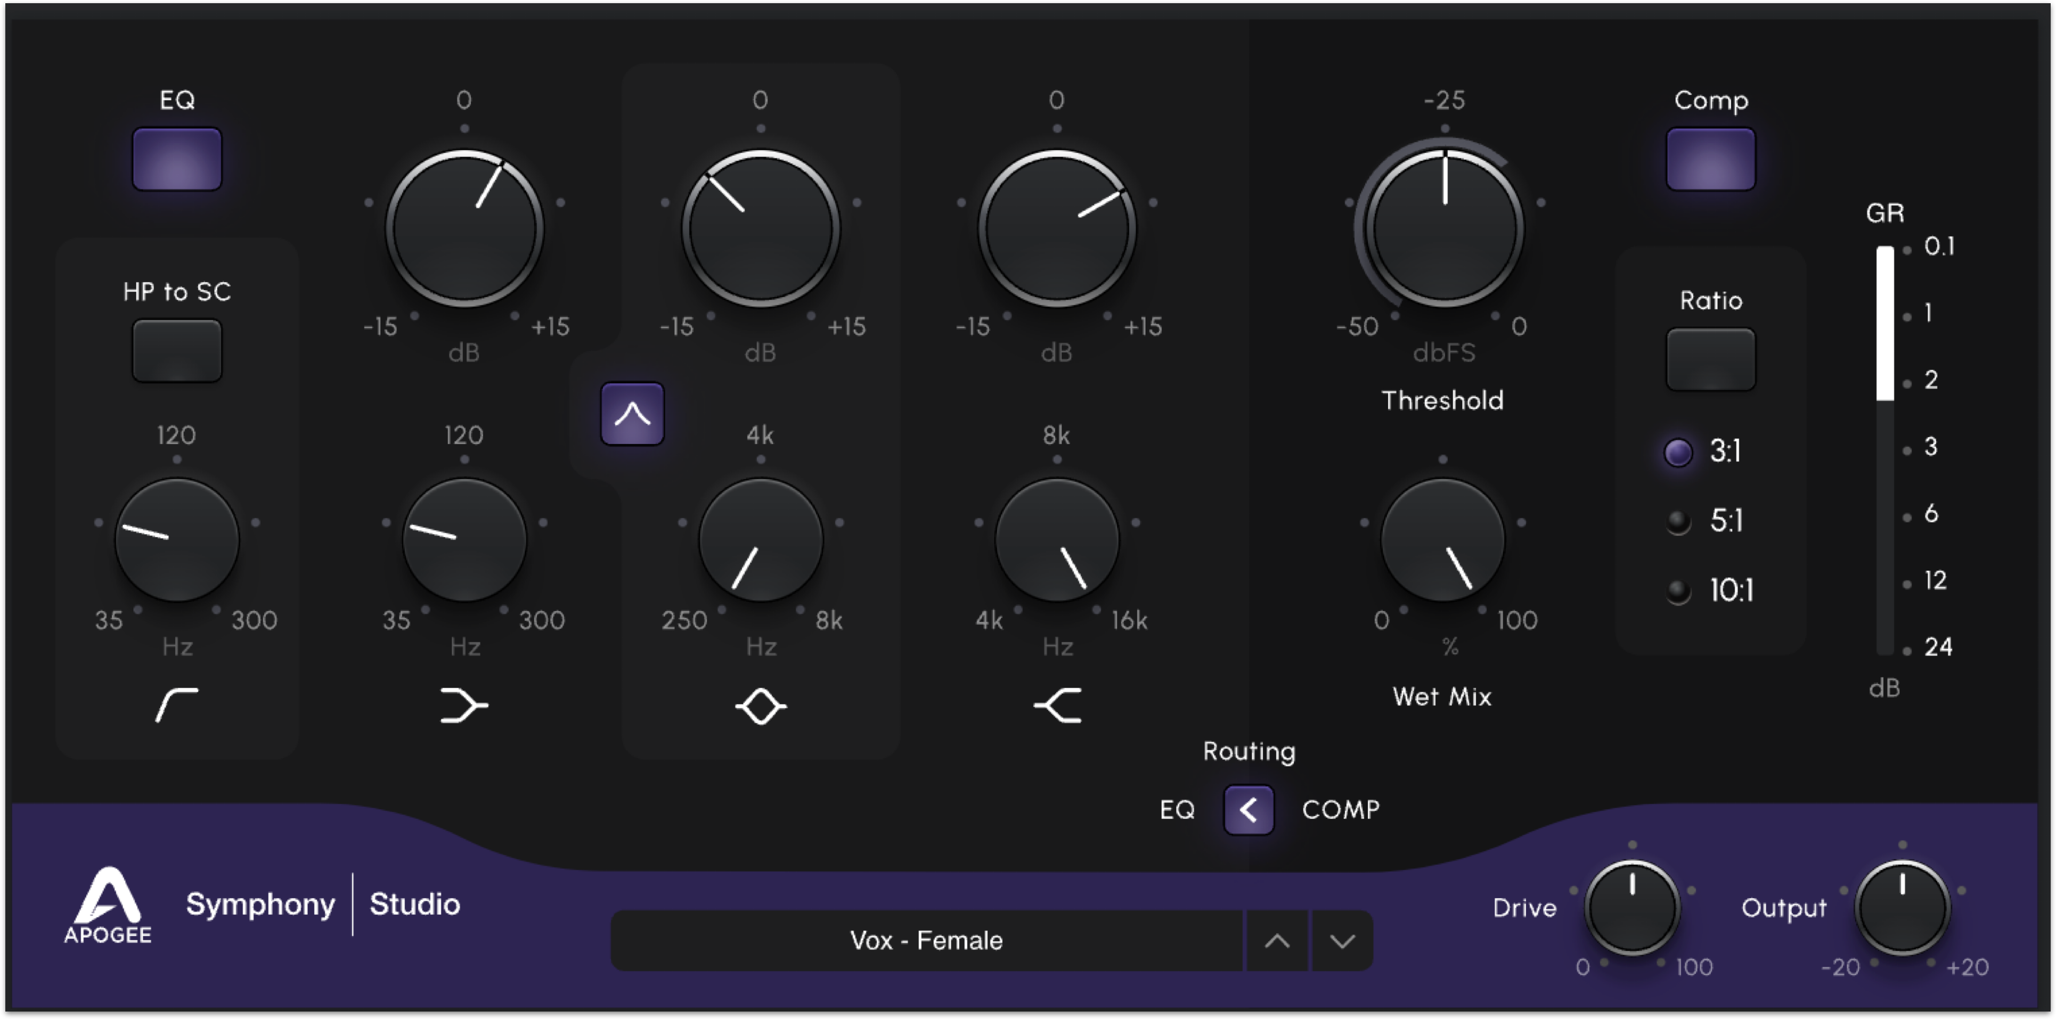Click the high-pass frequency knob
The image size is (2056, 1019).
click(176, 540)
